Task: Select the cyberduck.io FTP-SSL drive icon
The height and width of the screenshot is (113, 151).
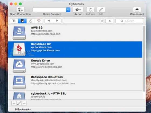Action: tap(19, 96)
